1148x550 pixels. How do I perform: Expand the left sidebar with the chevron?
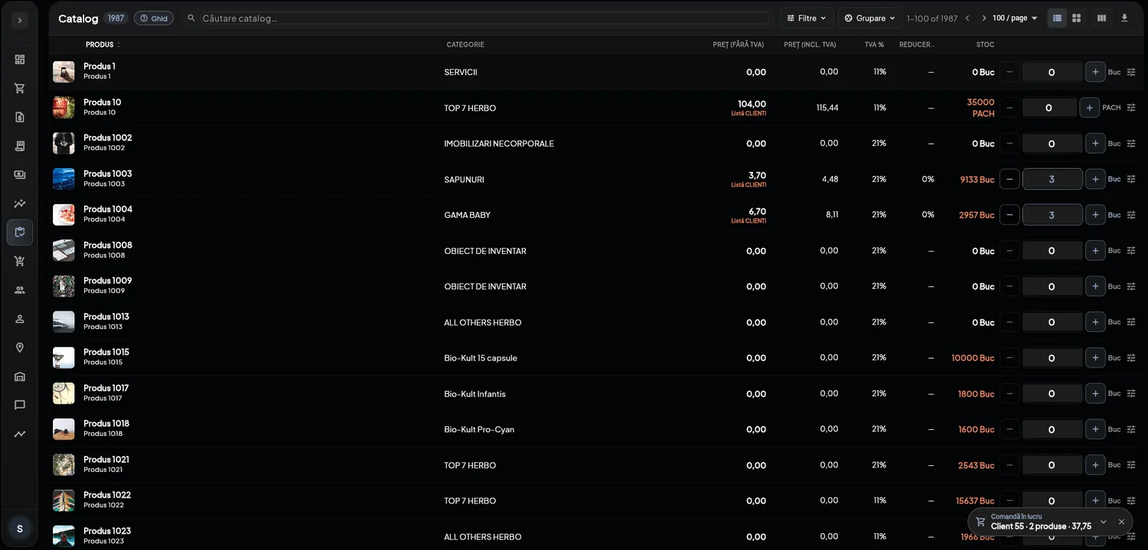(x=20, y=21)
